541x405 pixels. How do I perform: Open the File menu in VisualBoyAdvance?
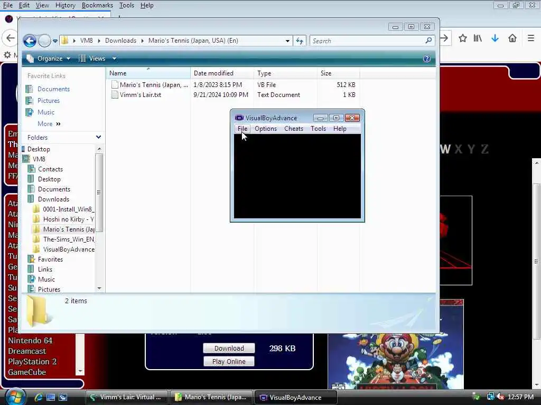coord(242,129)
